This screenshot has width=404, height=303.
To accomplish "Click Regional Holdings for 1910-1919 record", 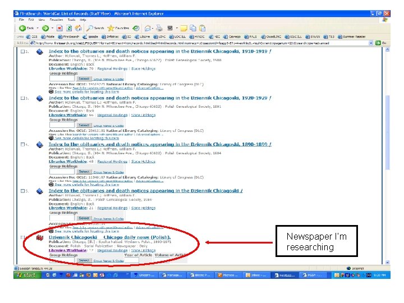I will (x=112, y=69).
